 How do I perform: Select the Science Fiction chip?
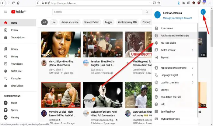point(92,22)
